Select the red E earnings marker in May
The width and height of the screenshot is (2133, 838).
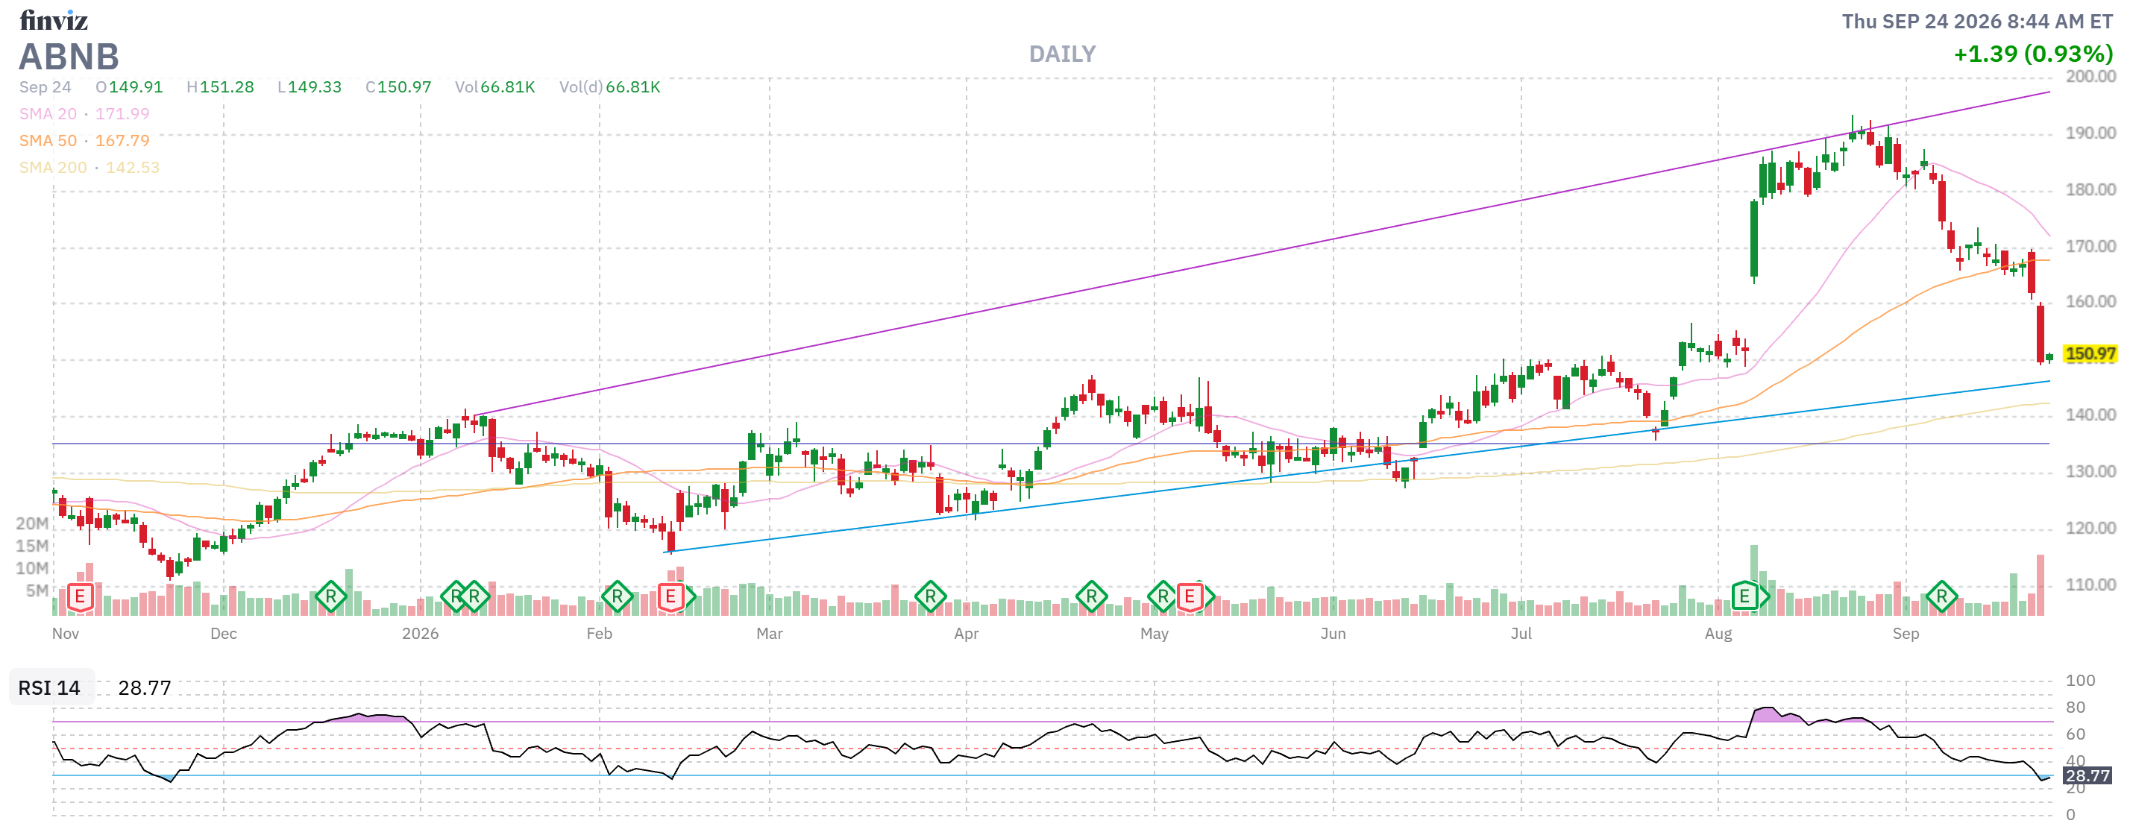click(x=1189, y=596)
